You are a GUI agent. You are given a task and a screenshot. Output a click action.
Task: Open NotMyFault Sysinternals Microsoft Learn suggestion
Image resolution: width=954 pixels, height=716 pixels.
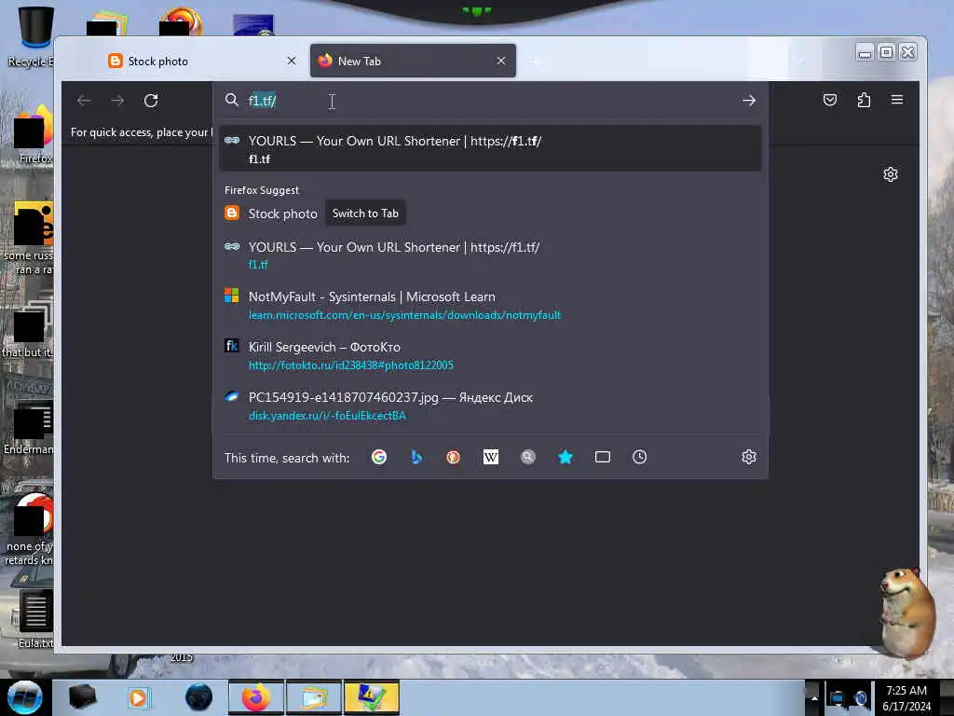(490, 306)
